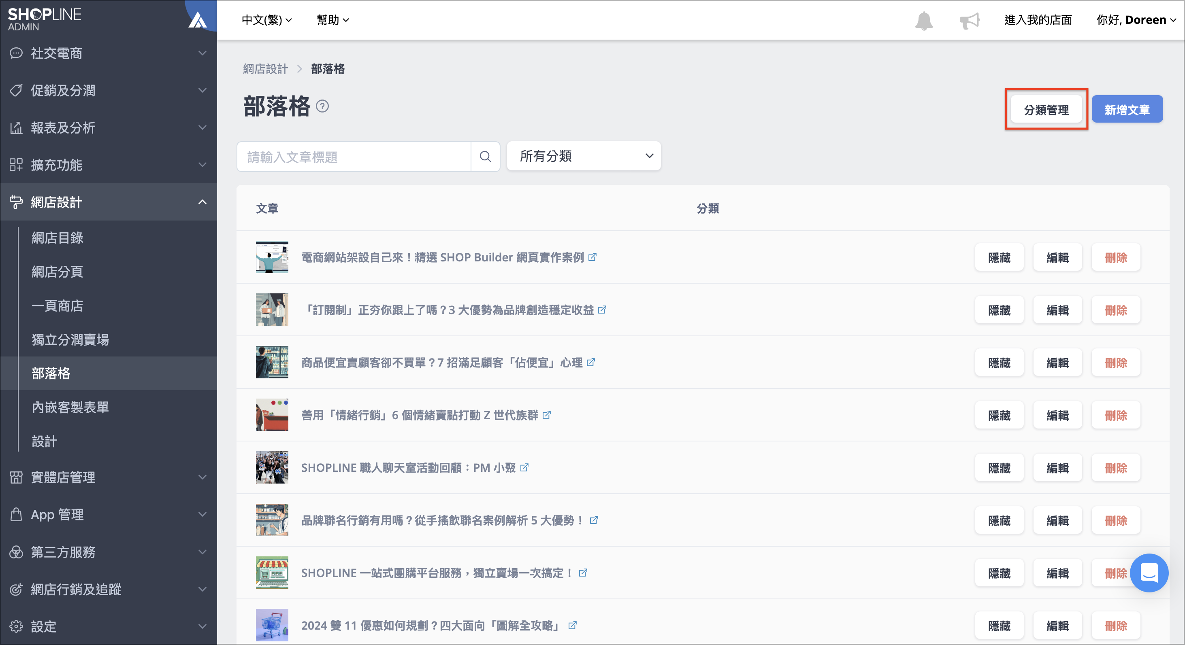The height and width of the screenshot is (645, 1185).
Task: Click the 擴充功能 grid sidebar icon
Action: click(16, 165)
